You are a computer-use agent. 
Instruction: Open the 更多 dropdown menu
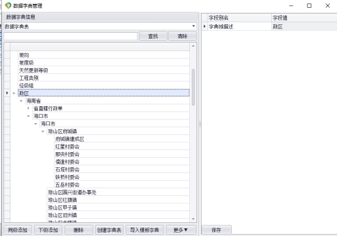pyautogui.click(x=181, y=230)
